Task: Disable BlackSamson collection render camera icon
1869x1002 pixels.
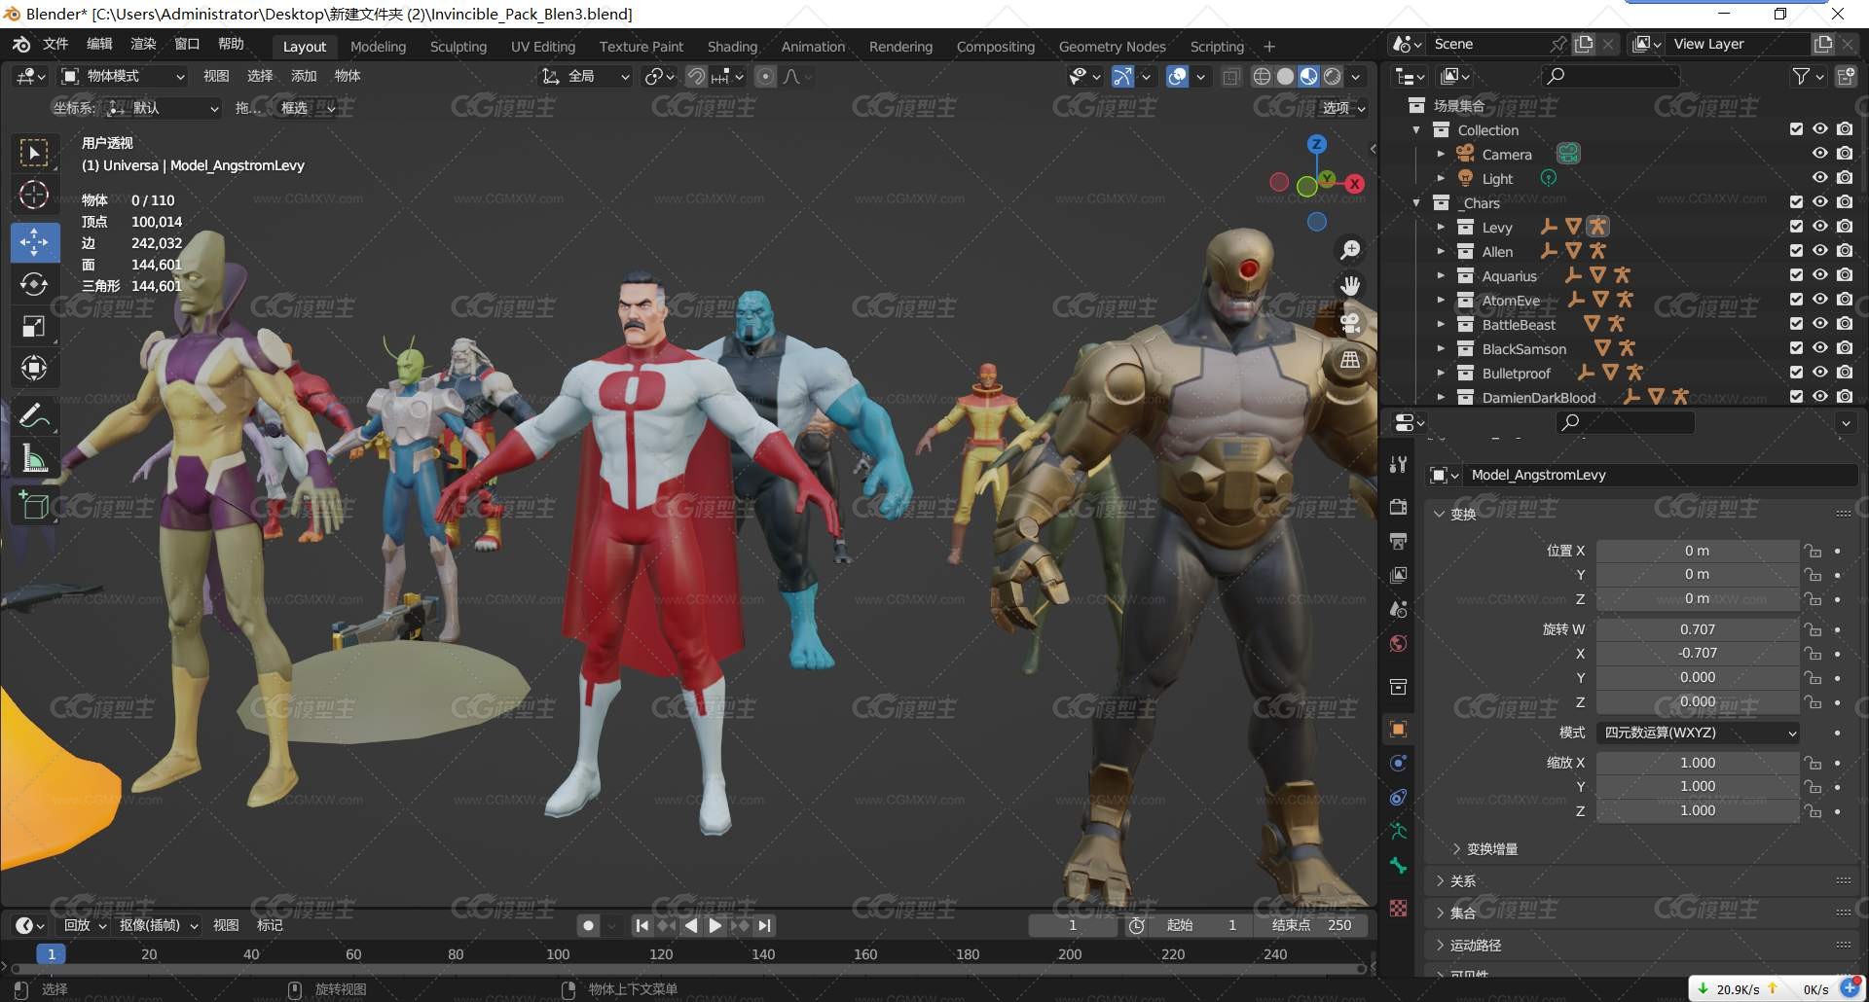Action: [1845, 348]
